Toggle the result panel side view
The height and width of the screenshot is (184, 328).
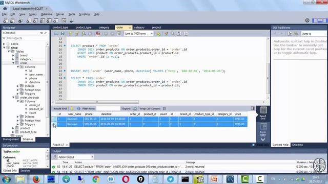(x=253, y=108)
